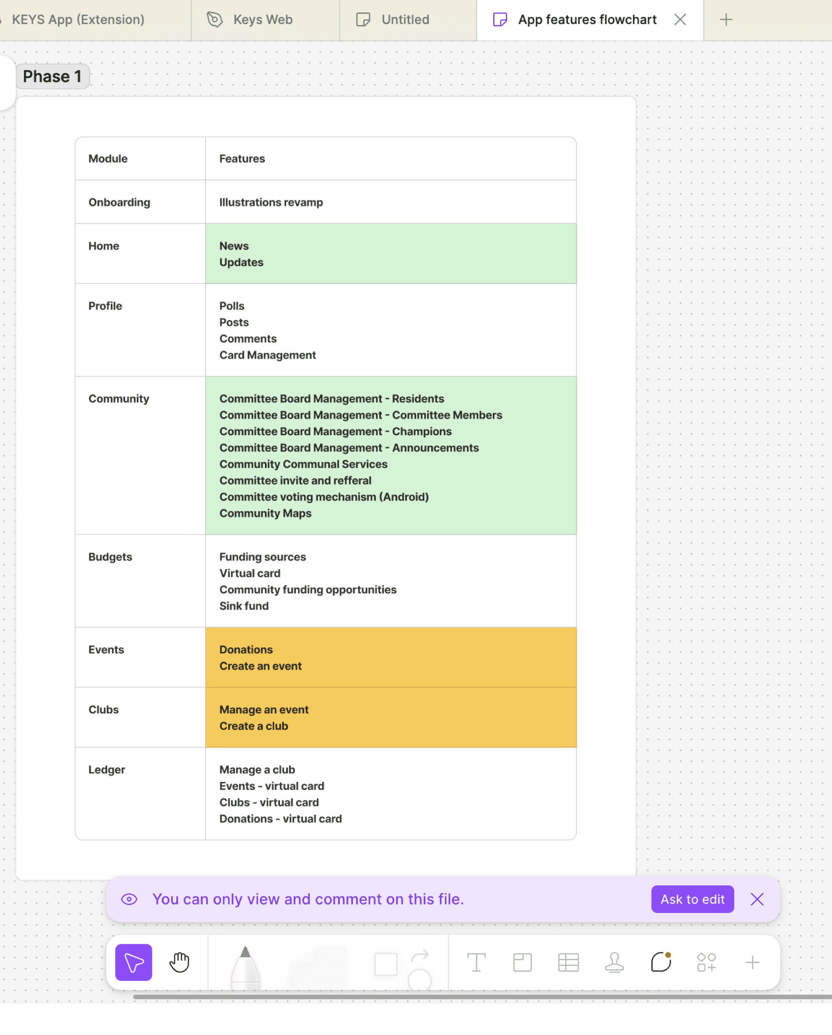This screenshot has width=832, height=1035.
Task: Click the Features header cell
Action: (391, 159)
